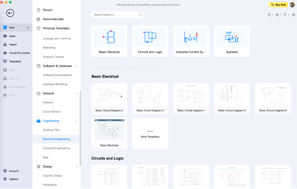The height and width of the screenshot is (189, 297).
Task: Click the plus icon next to New
Action: [27, 27]
